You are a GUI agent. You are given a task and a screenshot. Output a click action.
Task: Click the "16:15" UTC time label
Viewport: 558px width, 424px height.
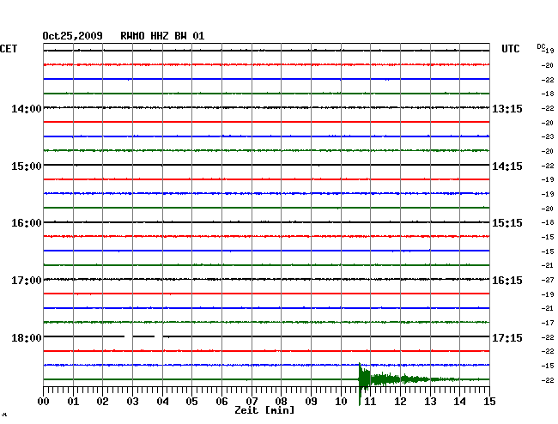507,281
